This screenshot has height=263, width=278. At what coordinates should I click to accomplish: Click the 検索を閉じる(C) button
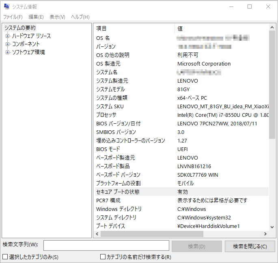250,246
